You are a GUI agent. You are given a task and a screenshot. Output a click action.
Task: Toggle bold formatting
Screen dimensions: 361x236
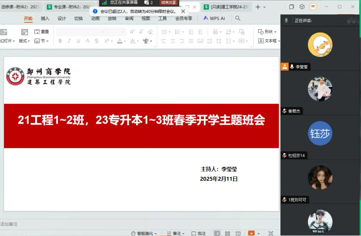click(60, 41)
